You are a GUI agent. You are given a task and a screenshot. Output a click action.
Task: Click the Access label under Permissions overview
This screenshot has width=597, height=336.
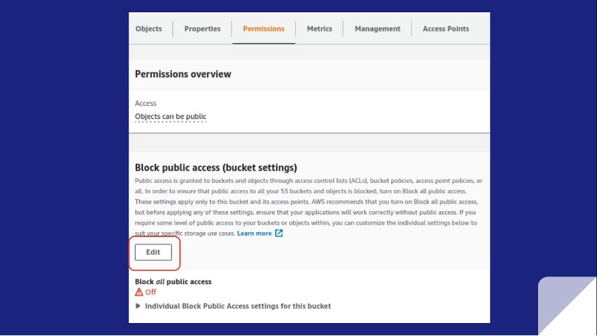pyautogui.click(x=145, y=103)
